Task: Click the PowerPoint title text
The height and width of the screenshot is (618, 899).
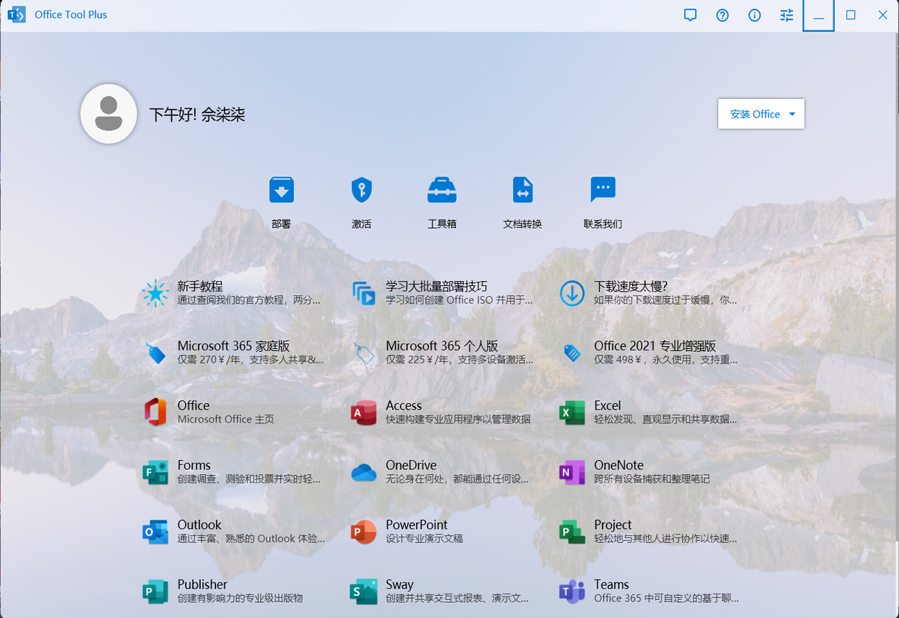Action: (416, 525)
